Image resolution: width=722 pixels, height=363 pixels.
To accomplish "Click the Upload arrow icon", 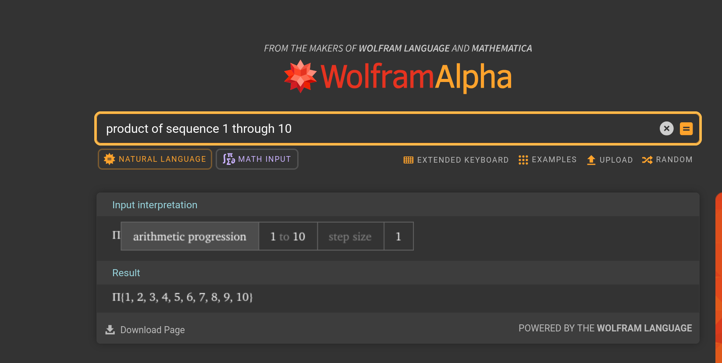I will coord(591,160).
